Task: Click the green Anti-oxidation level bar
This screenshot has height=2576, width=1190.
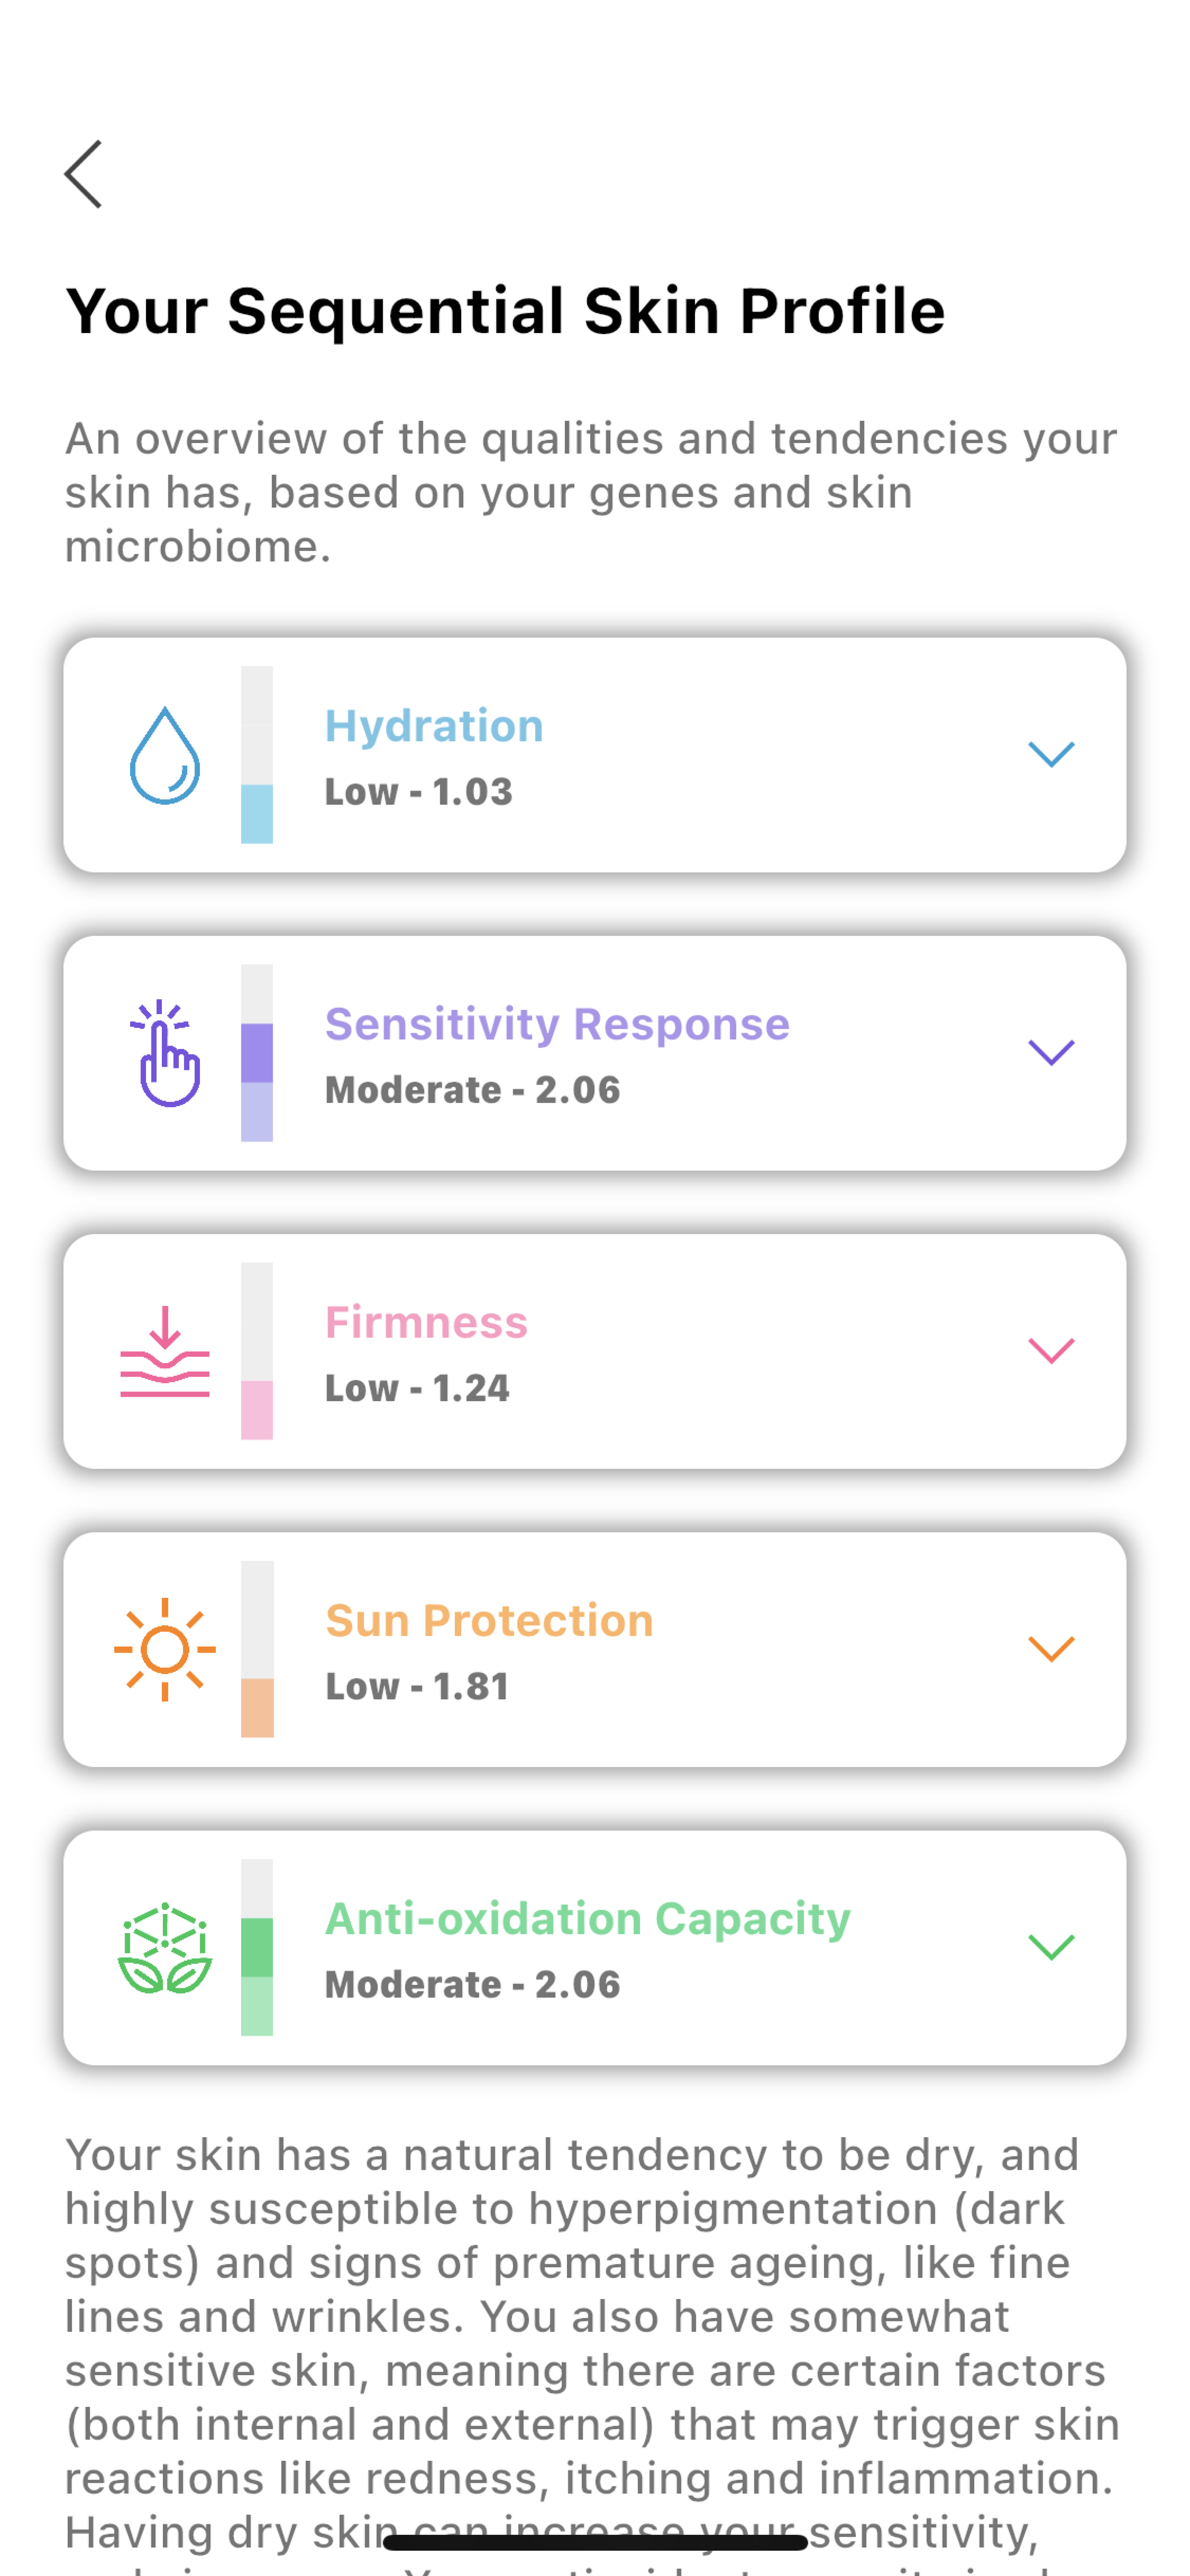Action: click(257, 1947)
